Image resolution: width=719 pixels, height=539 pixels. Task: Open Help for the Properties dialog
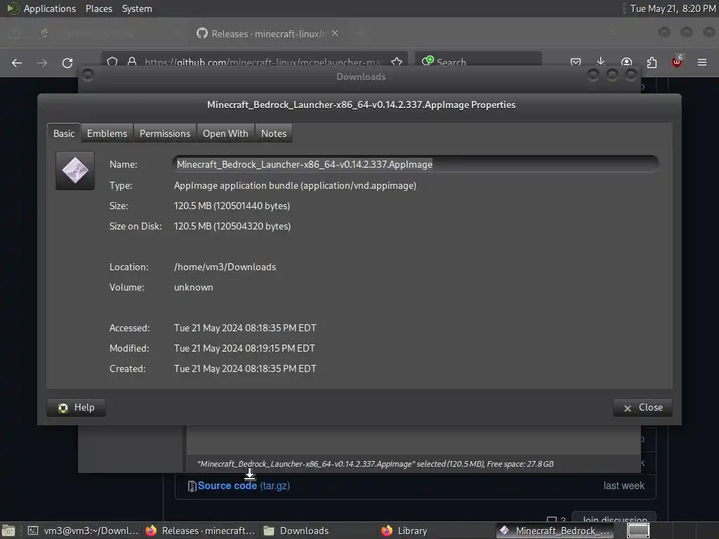76,408
